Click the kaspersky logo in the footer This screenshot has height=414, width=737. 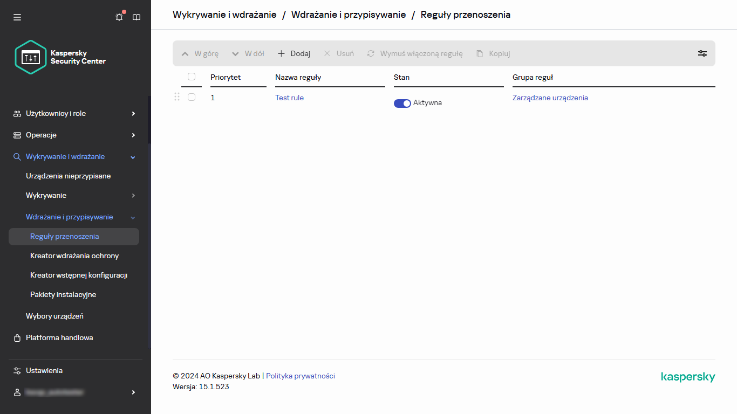click(688, 377)
